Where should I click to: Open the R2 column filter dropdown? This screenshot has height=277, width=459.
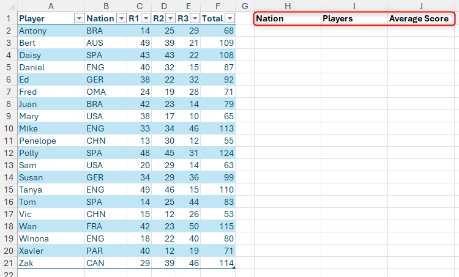pyautogui.click(x=170, y=18)
